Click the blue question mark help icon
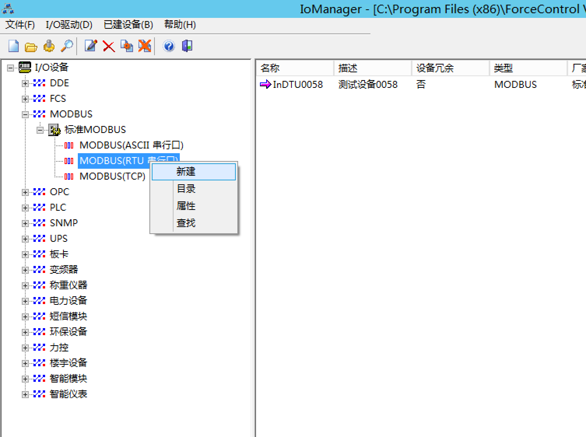Screen dimensions: 586x437 169,46
